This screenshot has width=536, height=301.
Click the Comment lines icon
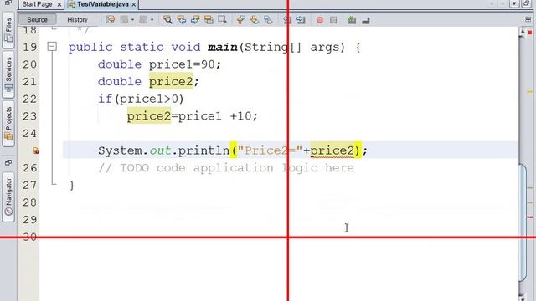tap(352, 20)
